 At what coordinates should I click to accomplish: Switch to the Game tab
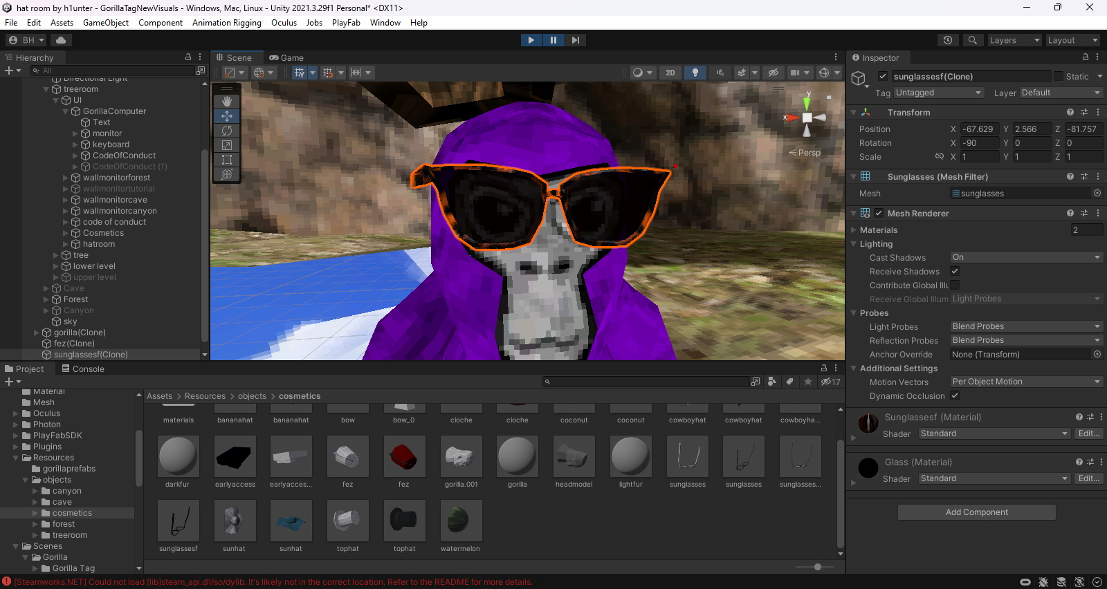tap(286, 57)
